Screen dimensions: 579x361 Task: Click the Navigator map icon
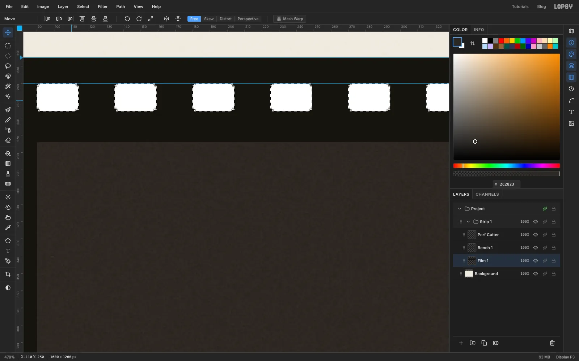point(571,31)
